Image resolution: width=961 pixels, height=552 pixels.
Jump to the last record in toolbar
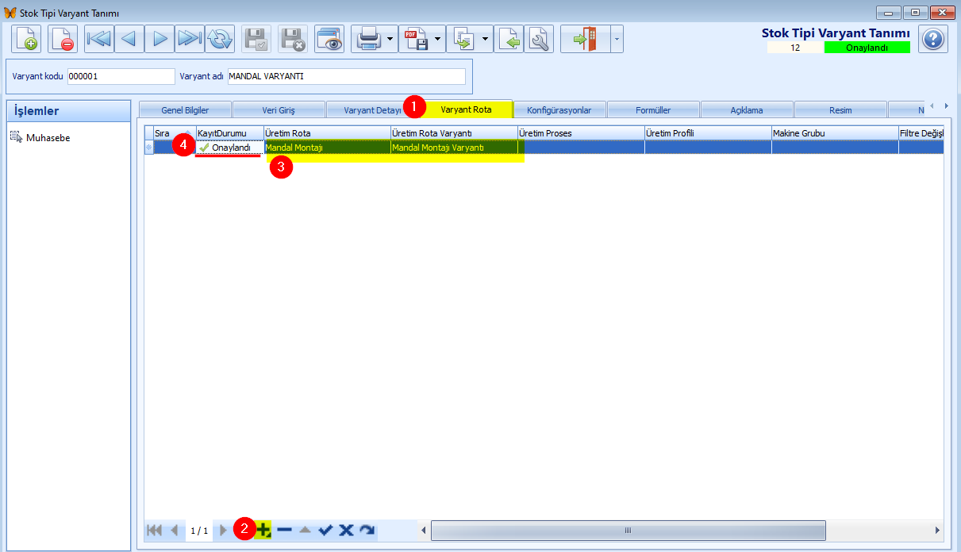(x=190, y=39)
